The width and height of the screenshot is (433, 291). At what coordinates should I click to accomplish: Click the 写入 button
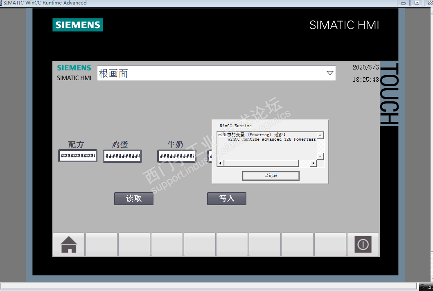[x=226, y=199]
